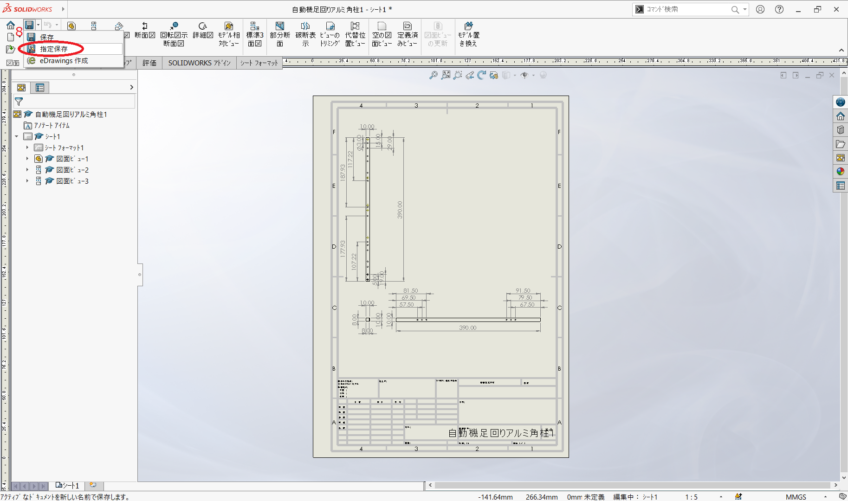Switch to the シート フォーマット tab
848x501 pixels.
259,63
